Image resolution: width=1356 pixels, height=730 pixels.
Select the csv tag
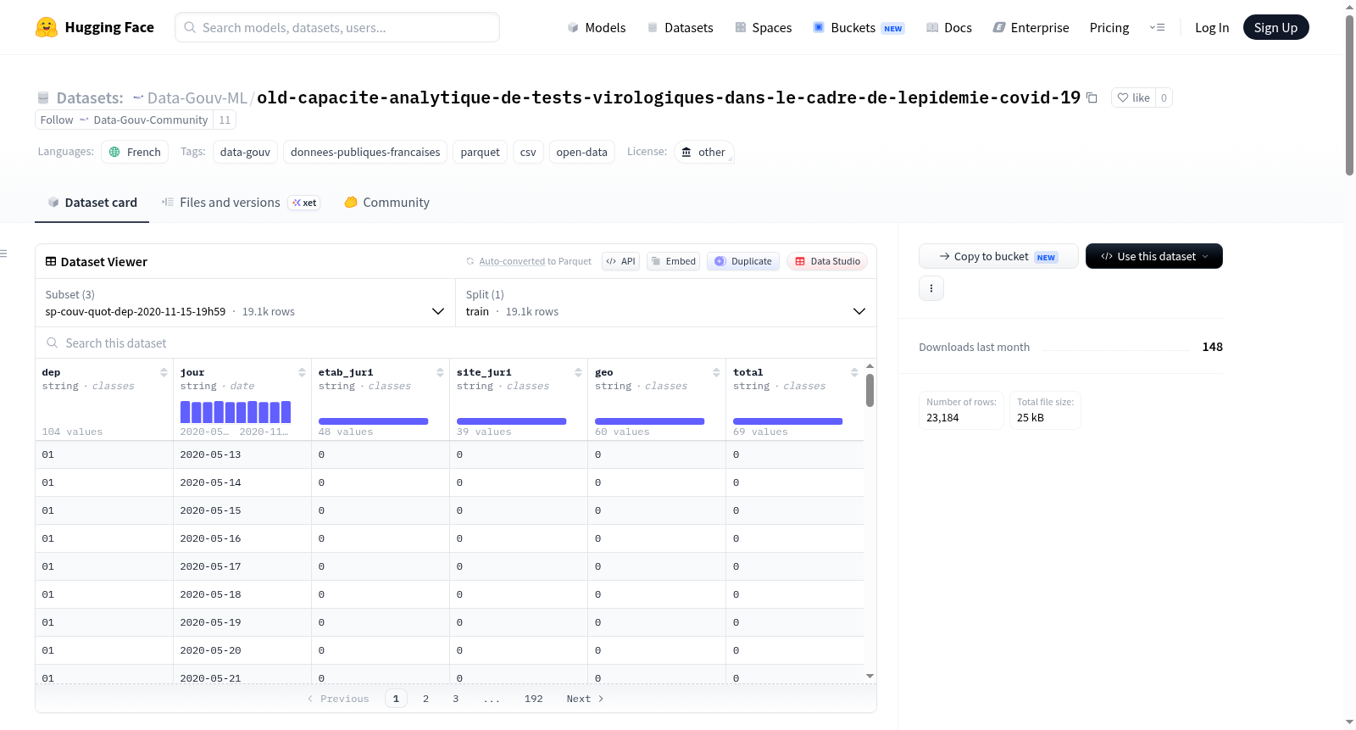(528, 152)
